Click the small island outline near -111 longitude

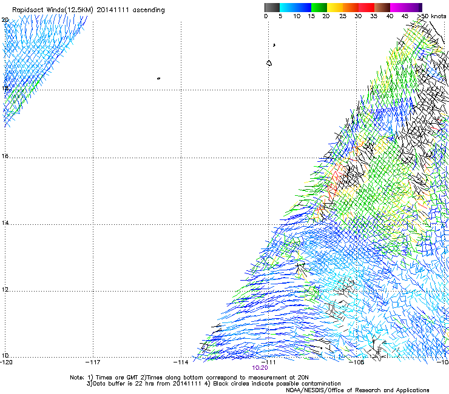point(269,63)
